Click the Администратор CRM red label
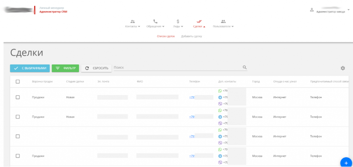 (53, 12)
